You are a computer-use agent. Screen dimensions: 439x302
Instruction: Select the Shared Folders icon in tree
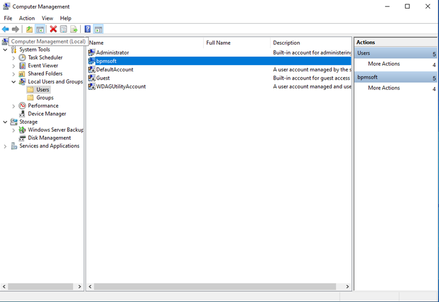tap(22, 74)
